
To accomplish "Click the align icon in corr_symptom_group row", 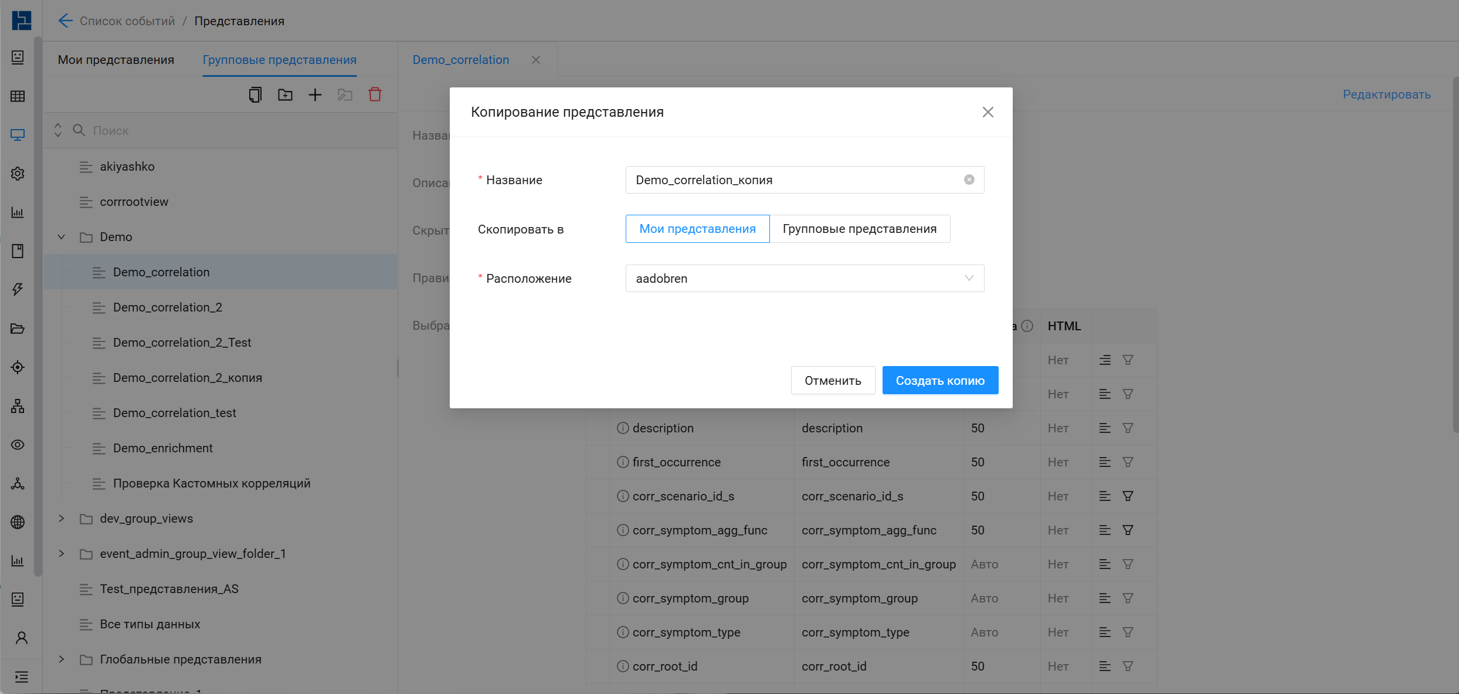I will pos(1105,598).
